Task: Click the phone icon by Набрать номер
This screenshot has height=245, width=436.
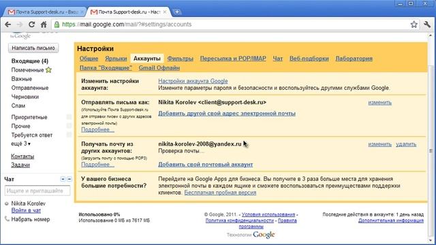Action: pyautogui.click(x=7, y=219)
